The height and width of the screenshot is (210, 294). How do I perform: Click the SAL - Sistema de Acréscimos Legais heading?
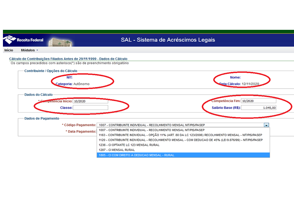coord(168,40)
